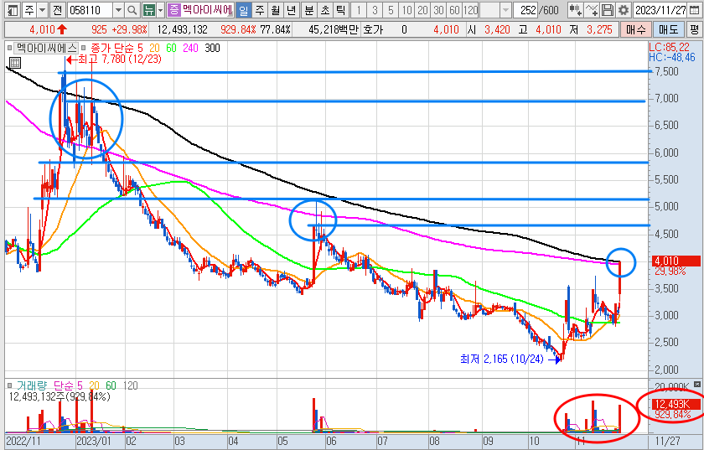Click the 평 button

click(694, 29)
